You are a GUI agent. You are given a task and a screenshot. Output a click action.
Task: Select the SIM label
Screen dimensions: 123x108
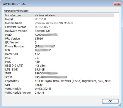[8, 85]
